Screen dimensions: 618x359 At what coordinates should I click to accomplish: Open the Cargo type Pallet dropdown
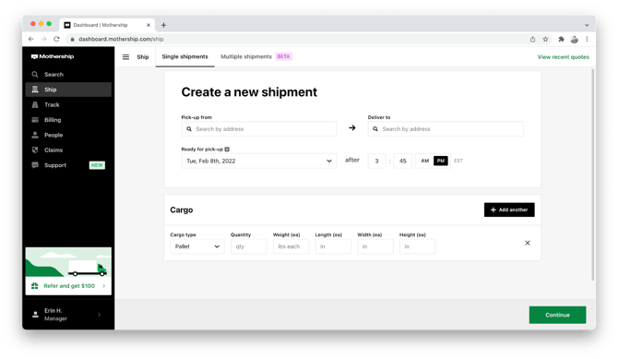tap(197, 246)
